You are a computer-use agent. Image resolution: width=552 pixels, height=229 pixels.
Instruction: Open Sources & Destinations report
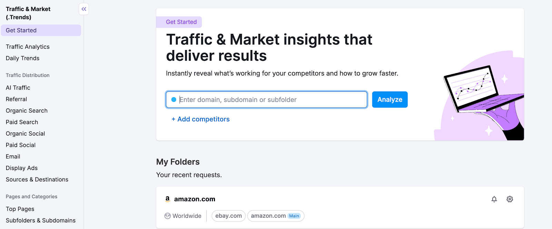(37, 179)
